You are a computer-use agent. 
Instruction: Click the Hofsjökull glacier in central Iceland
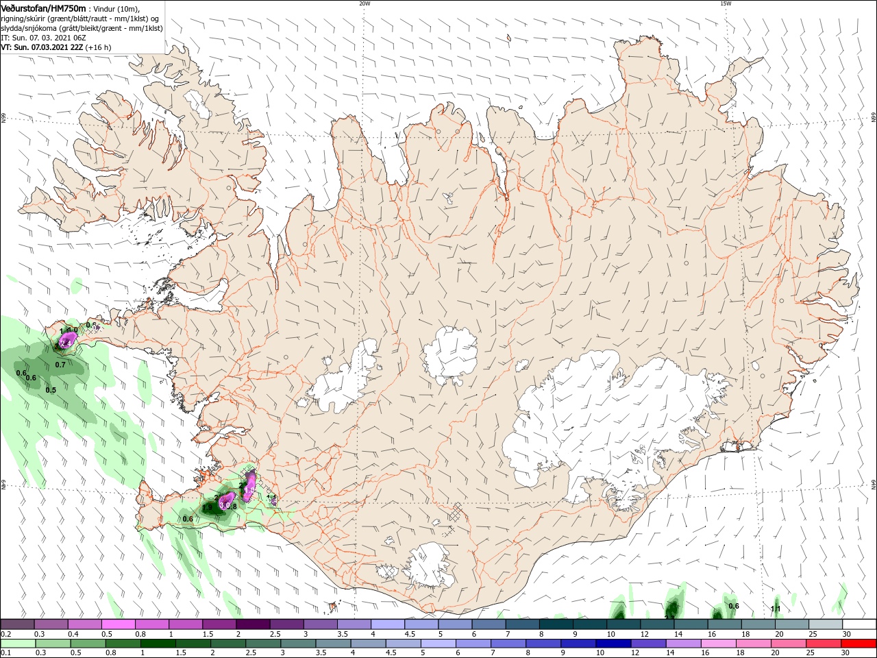click(450, 354)
